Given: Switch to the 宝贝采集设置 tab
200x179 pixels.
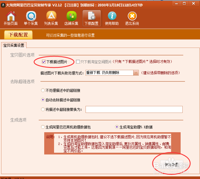Looking at the screenshot, I should point(14,45).
